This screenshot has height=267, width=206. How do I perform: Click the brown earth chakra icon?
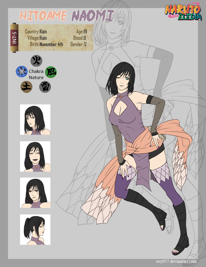click(26, 87)
